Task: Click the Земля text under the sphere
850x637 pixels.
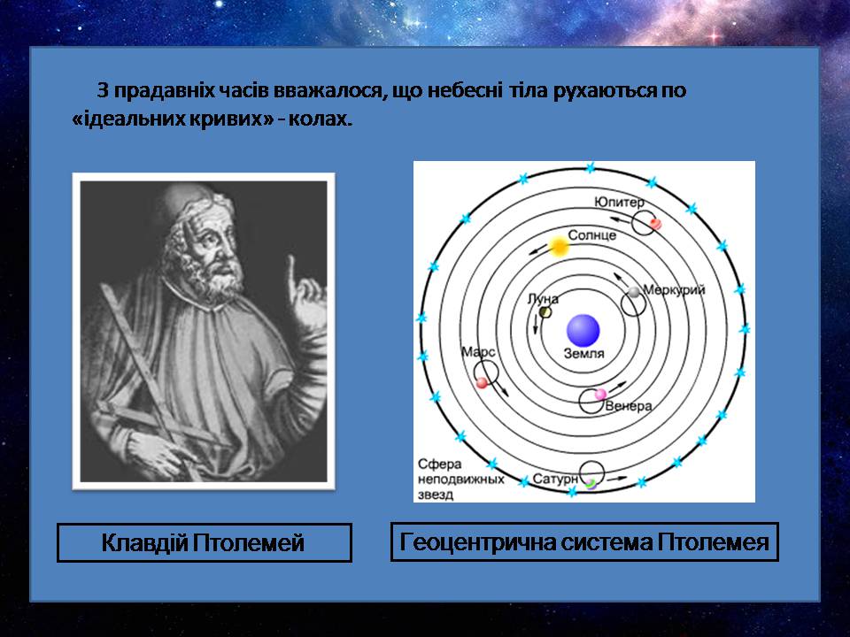Action: click(x=583, y=354)
